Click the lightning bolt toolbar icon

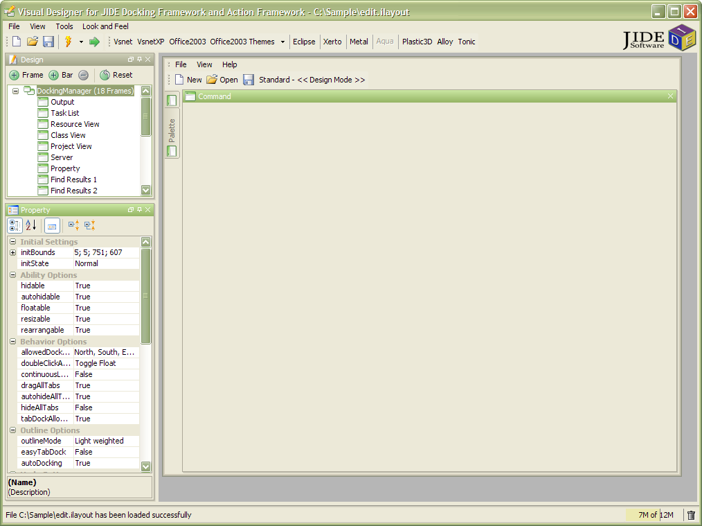pyautogui.click(x=68, y=42)
